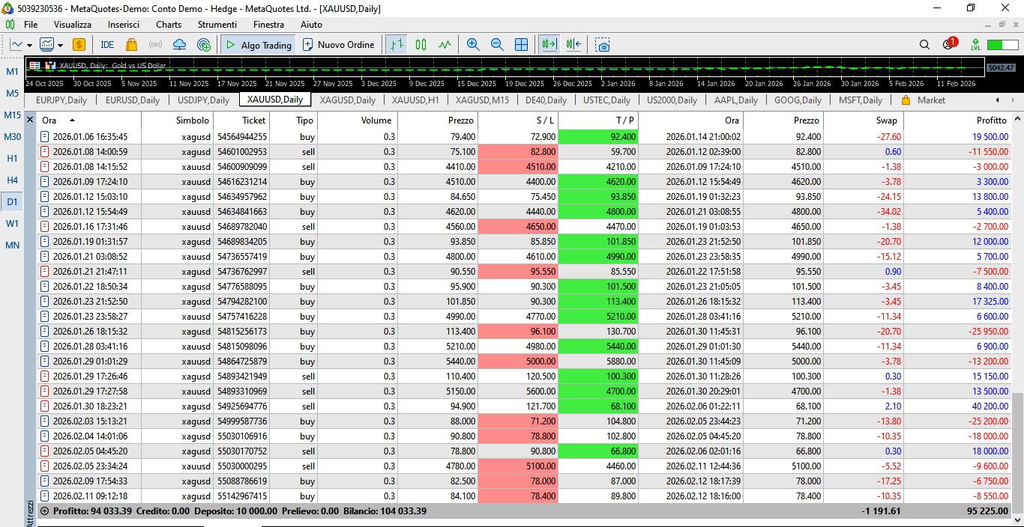Viewport: 1024px width, 527px height.
Task: Switch to the XAGUSD,Daily chart tab
Action: click(347, 100)
